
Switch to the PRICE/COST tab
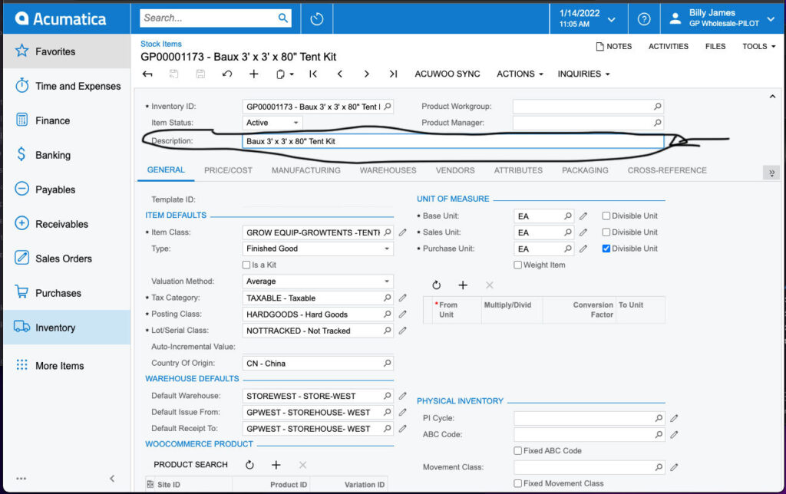(228, 170)
